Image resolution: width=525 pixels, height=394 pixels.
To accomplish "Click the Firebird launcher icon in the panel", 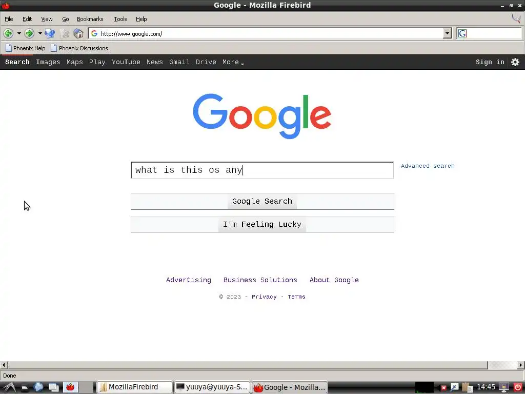I will [70, 387].
